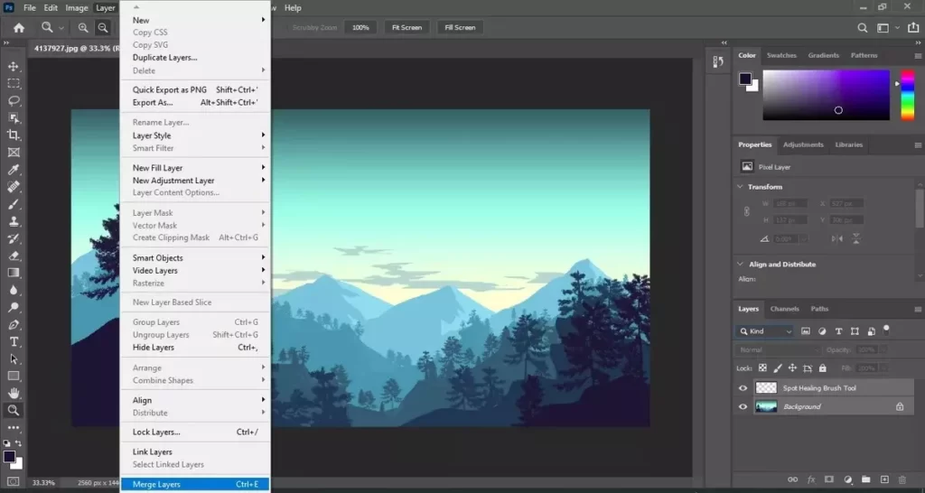Screen dimensions: 925x493
Task: Select the Pen tool
Action: click(14, 324)
